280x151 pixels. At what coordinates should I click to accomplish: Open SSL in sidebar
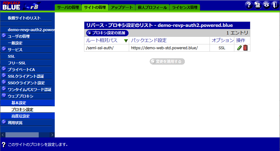click(11, 56)
